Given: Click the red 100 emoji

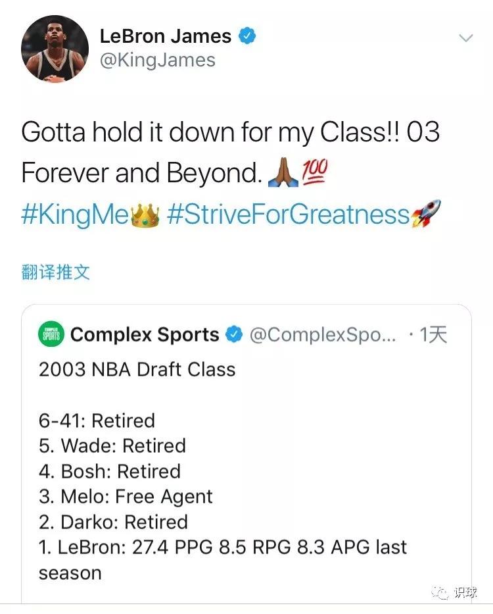Looking at the screenshot, I should point(314,172).
